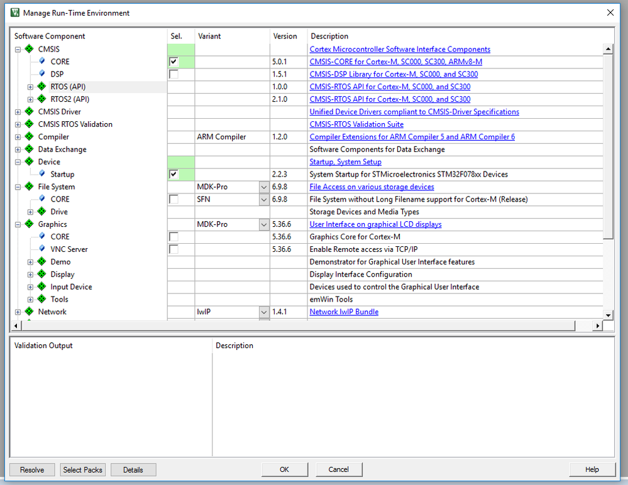The width and height of the screenshot is (628, 485).
Task: Check the Graphics Core for Cortex-M checkbox
Action: pyautogui.click(x=174, y=236)
